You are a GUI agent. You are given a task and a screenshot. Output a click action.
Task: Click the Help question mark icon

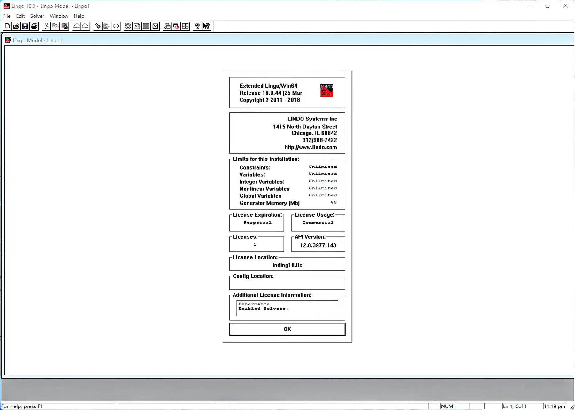pyautogui.click(x=197, y=26)
